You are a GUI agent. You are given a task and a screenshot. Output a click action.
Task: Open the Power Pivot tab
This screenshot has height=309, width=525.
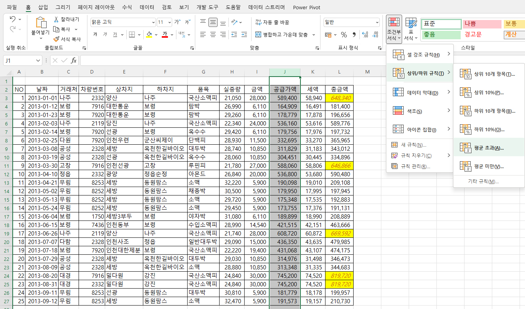(307, 7)
